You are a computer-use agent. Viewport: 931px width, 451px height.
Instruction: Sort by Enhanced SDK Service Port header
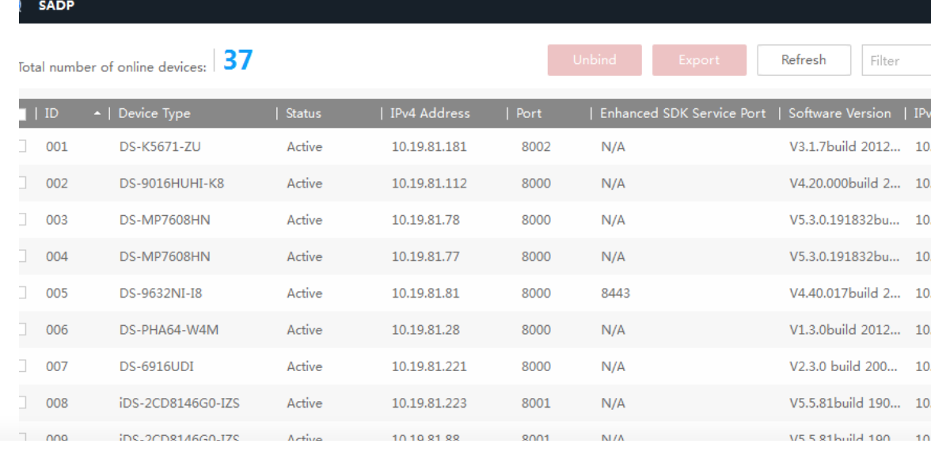coord(682,113)
